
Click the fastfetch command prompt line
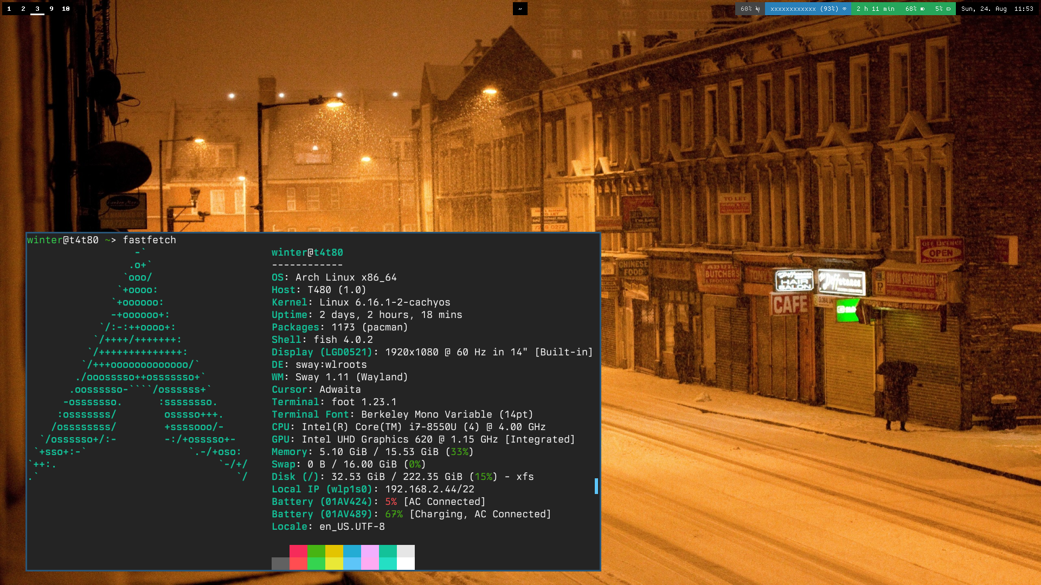point(102,240)
